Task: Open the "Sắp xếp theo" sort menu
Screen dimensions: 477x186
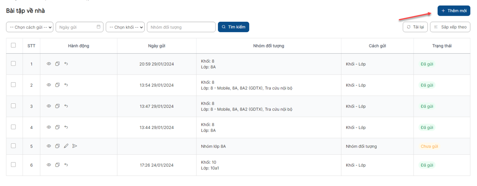Action: coord(450,27)
